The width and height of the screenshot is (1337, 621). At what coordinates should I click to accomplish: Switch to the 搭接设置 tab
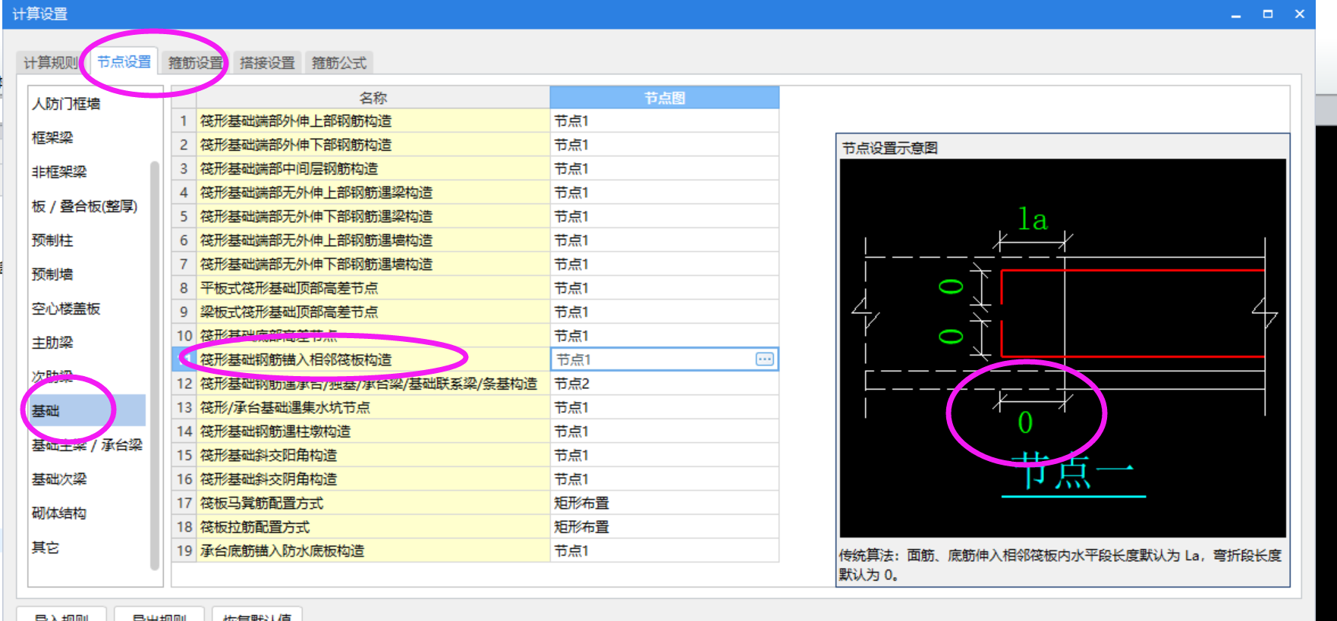(267, 63)
